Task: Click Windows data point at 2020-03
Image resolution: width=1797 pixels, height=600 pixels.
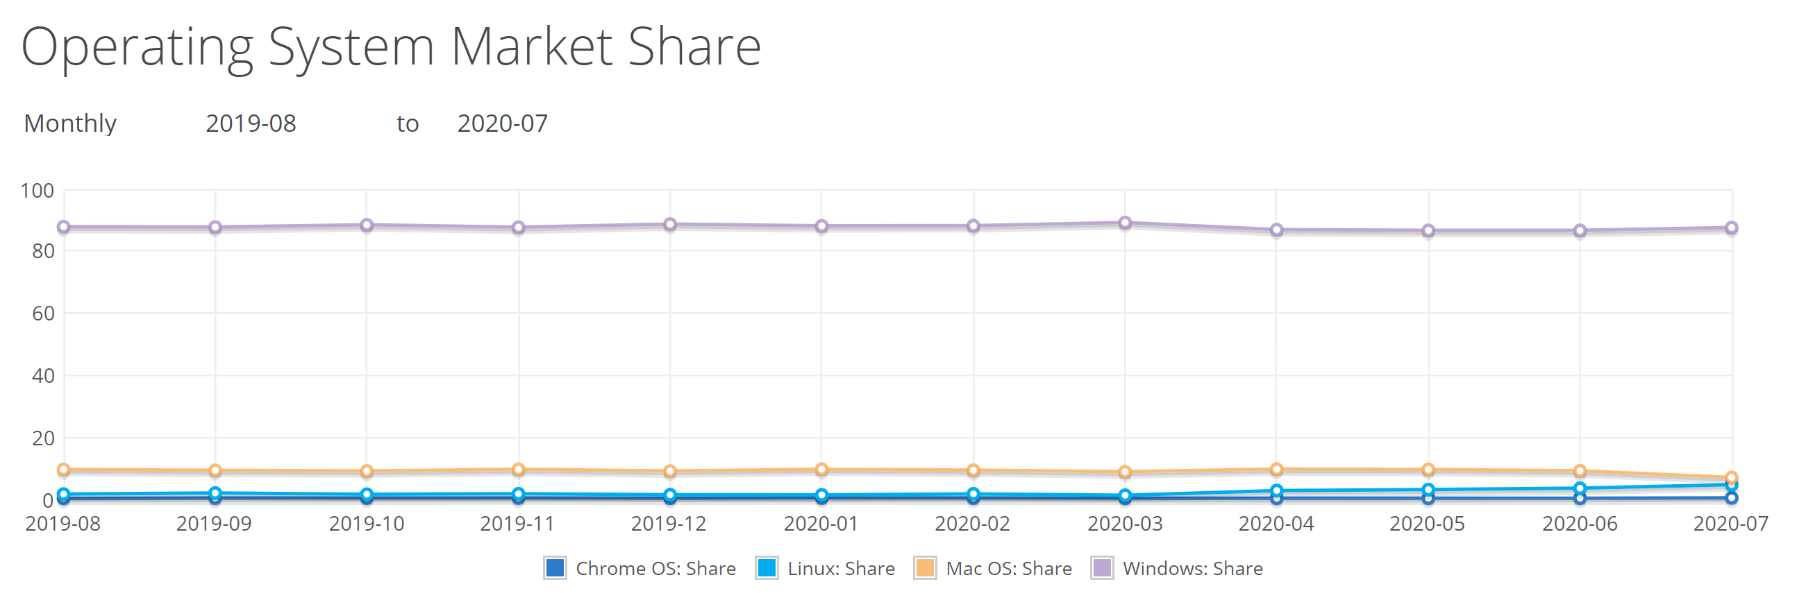Action: tap(1125, 223)
